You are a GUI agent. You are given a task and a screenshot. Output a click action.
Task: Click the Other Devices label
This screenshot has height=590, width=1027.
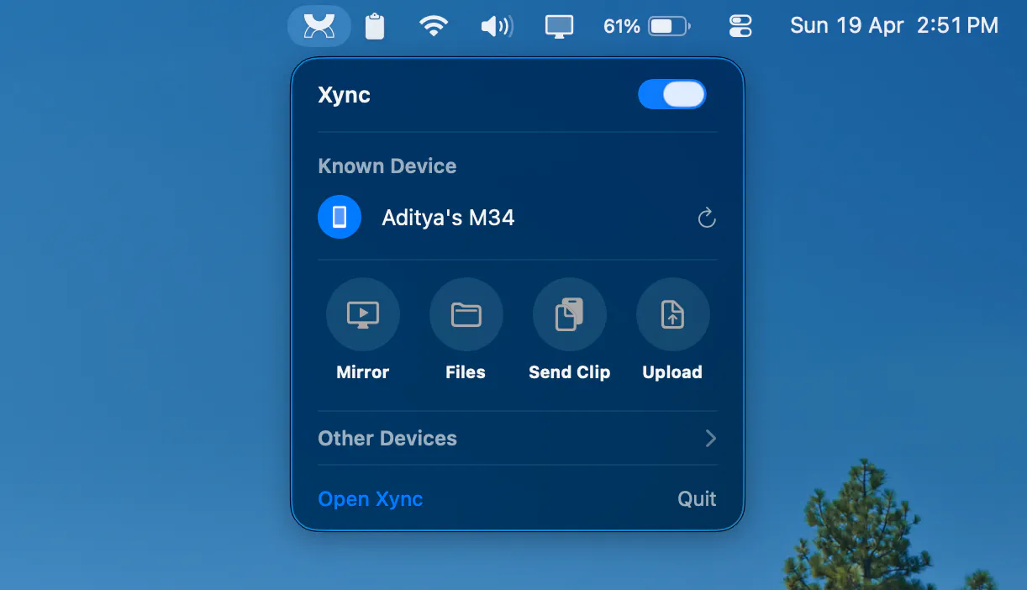(x=387, y=438)
